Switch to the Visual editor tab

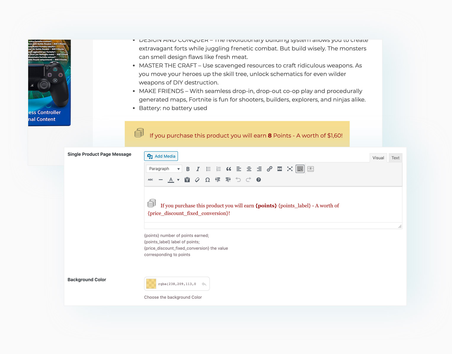[x=378, y=158]
